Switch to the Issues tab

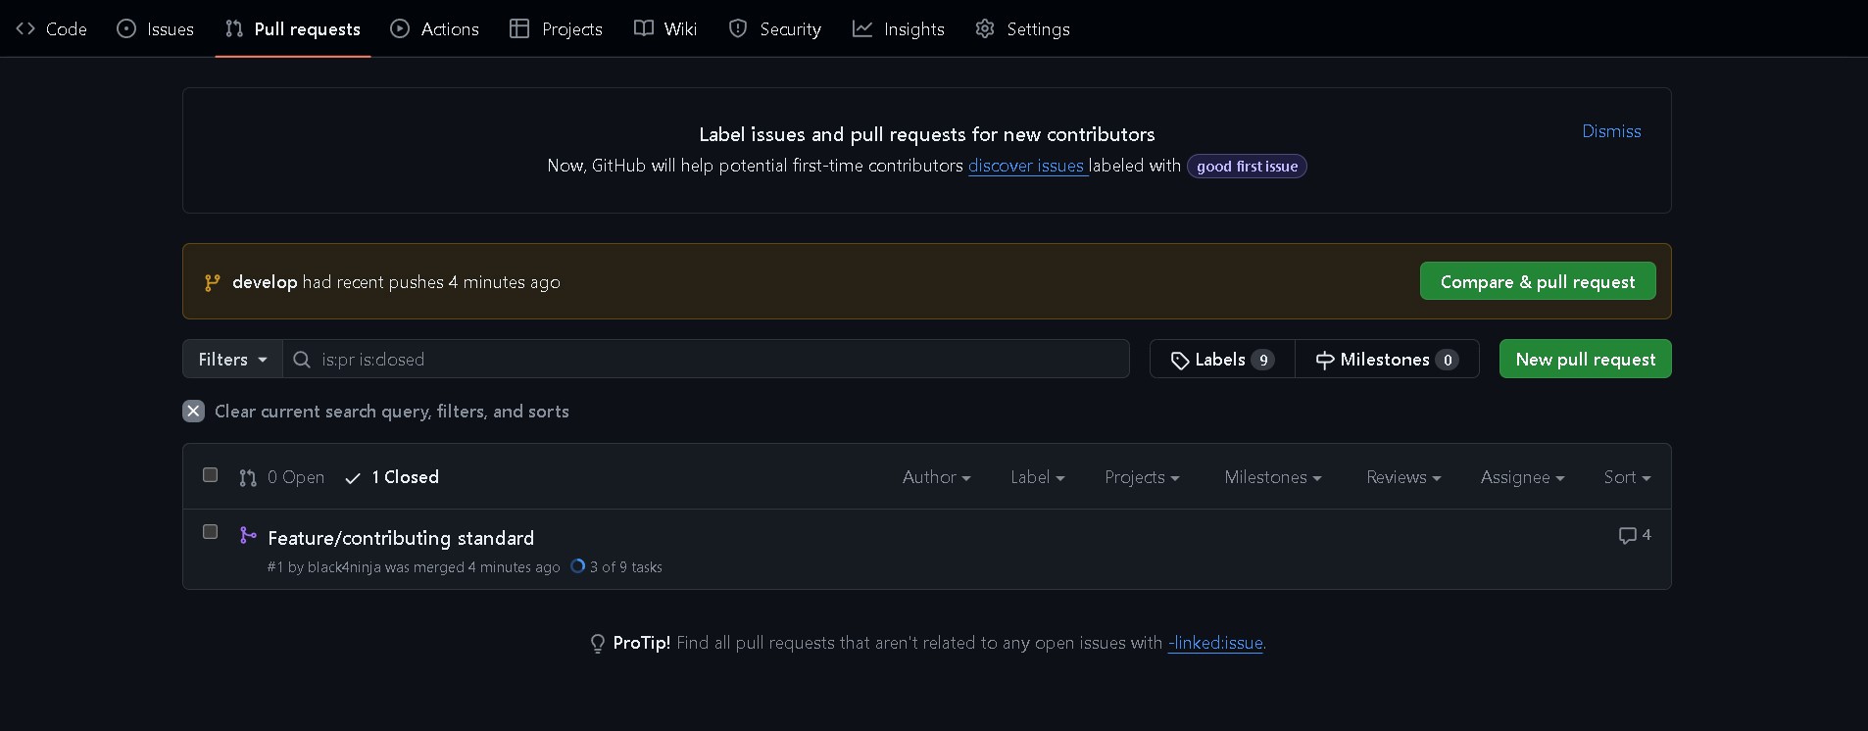click(156, 29)
